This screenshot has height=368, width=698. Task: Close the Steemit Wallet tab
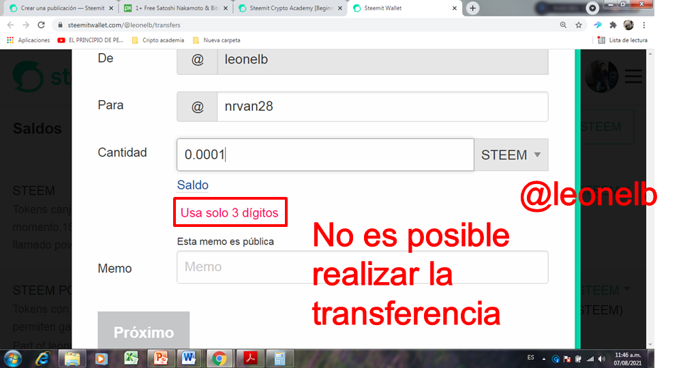(x=455, y=8)
